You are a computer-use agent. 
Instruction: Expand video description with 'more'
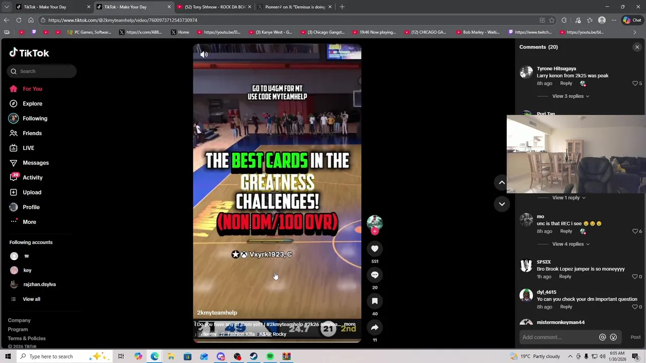(x=350, y=324)
